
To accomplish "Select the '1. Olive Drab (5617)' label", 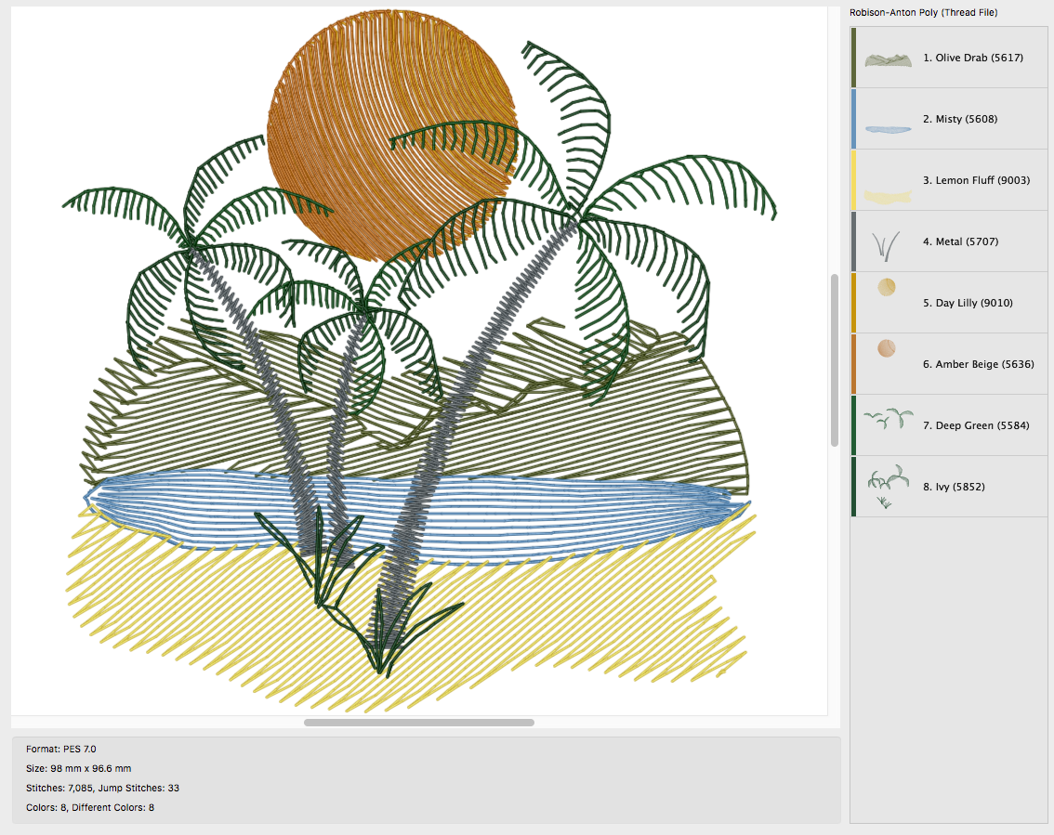I will pos(972,58).
